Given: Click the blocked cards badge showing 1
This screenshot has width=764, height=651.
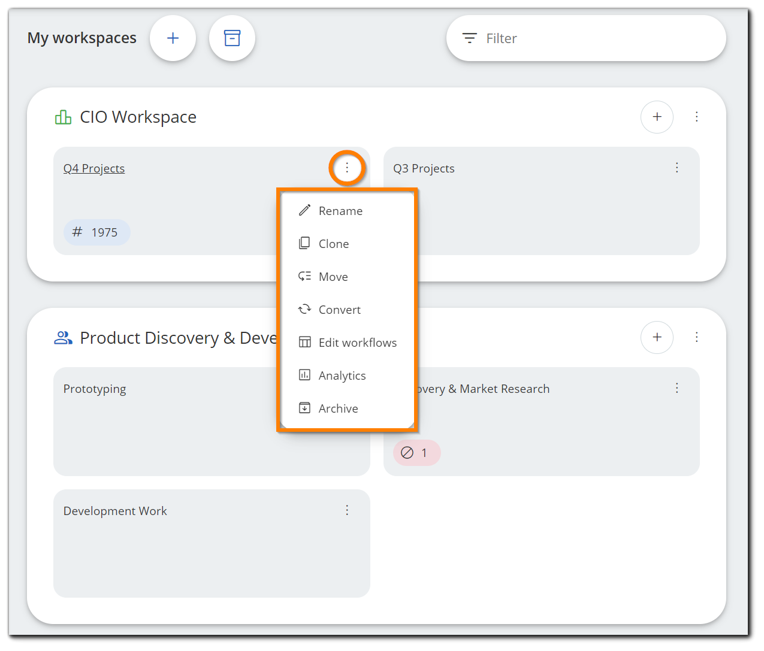Looking at the screenshot, I should pyautogui.click(x=416, y=453).
